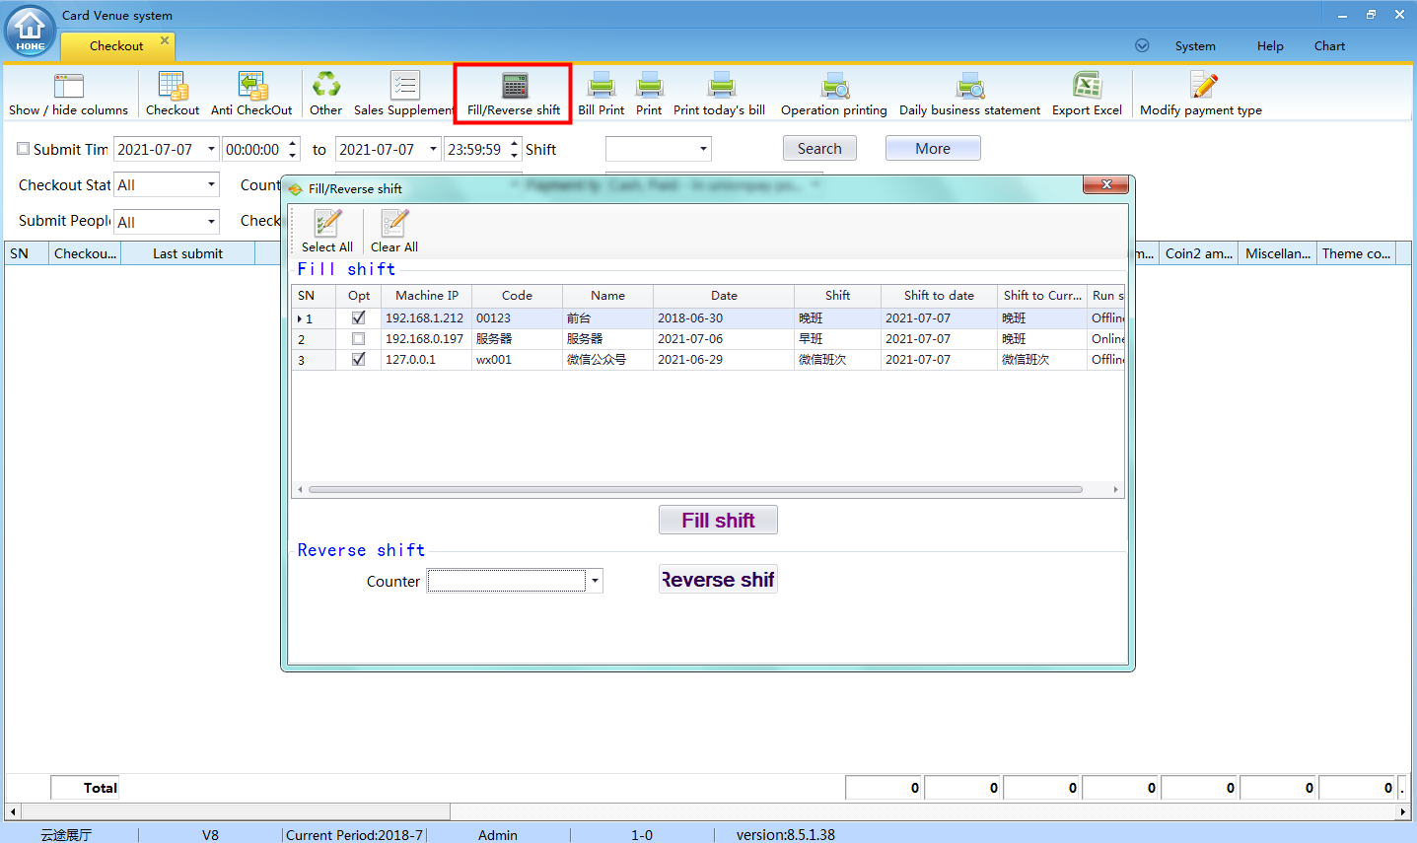Click the 2021-07-06 date cell

pyautogui.click(x=723, y=338)
